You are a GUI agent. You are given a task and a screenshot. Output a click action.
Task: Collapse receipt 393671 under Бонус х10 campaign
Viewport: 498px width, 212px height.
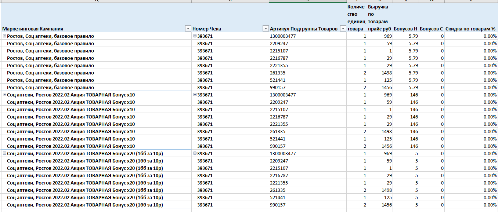(x=195, y=95)
